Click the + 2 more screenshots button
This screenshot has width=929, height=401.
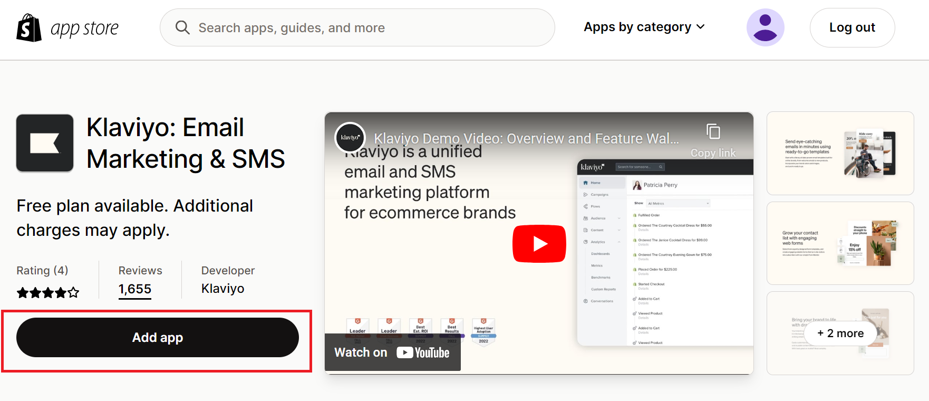click(840, 333)
